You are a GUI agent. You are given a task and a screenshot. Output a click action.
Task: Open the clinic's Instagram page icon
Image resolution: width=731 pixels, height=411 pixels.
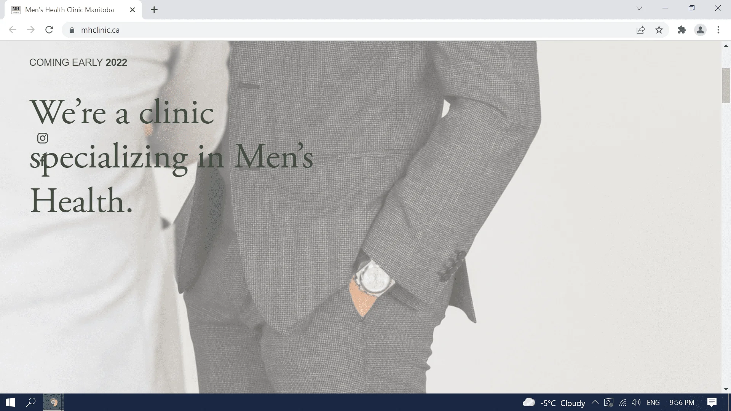click(43, 138)
